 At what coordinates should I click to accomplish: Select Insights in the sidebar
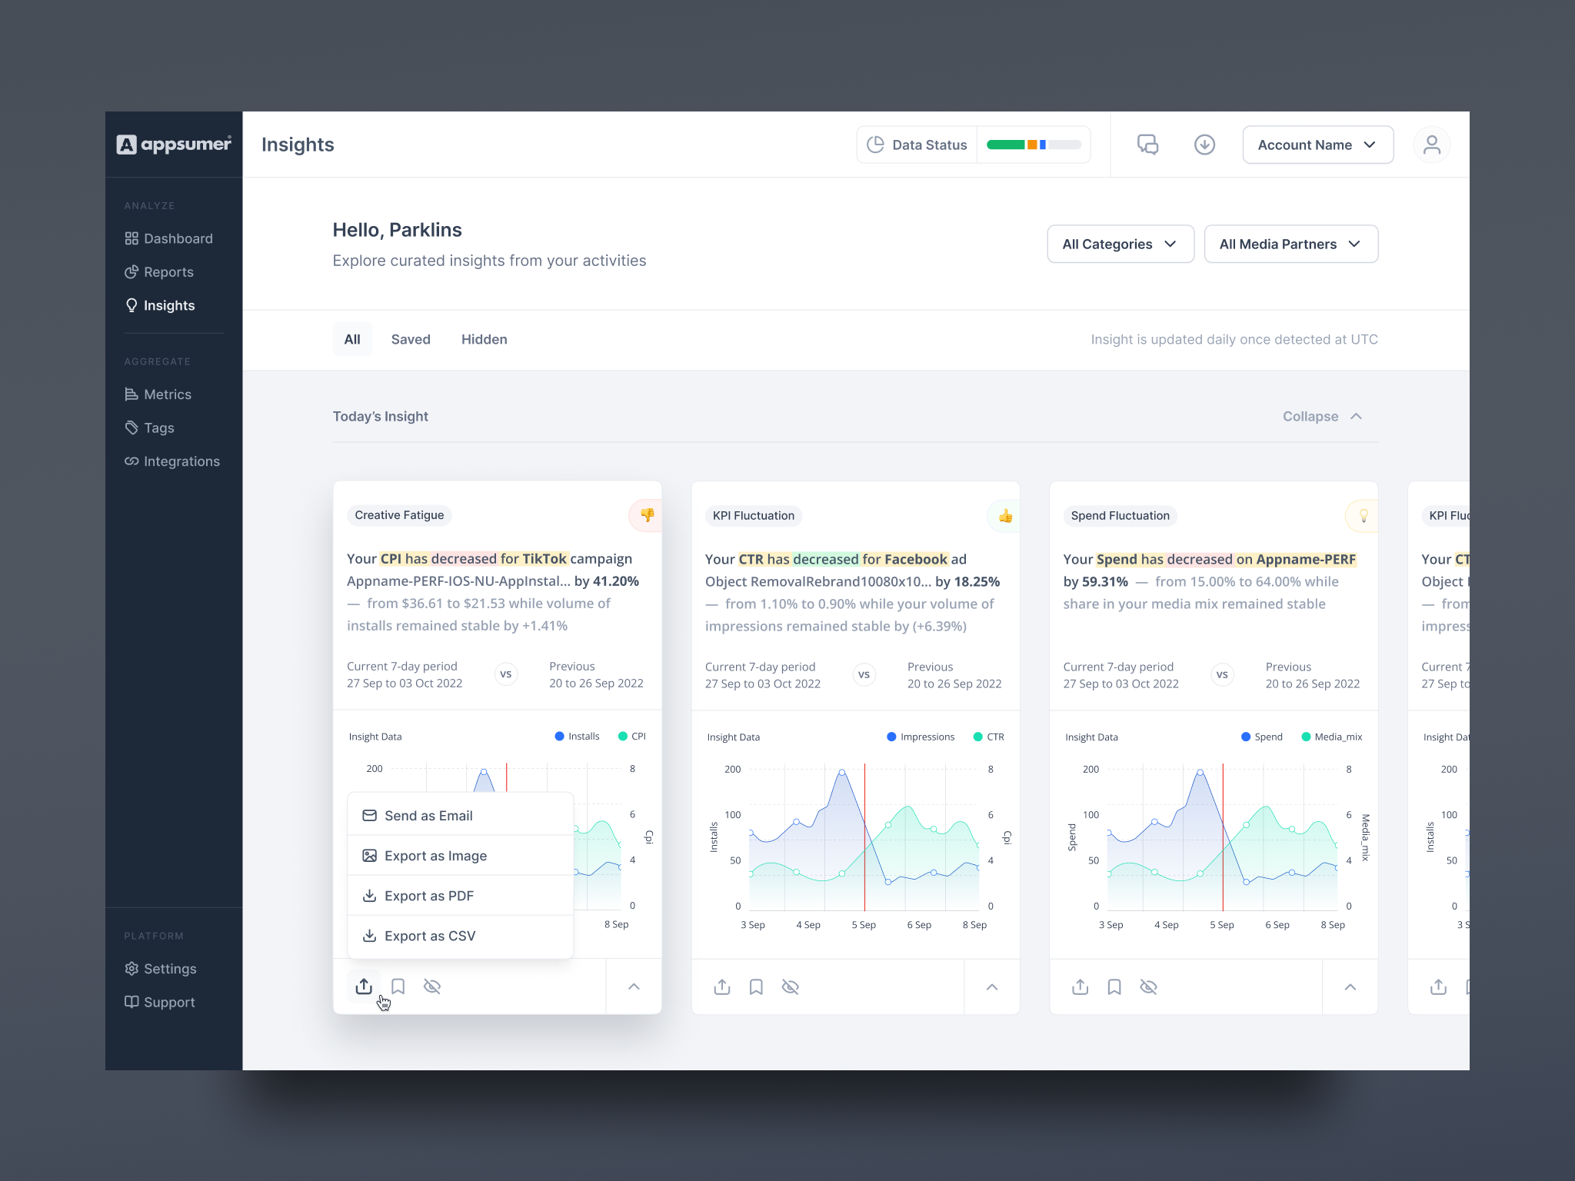click(x=160, y=305)
